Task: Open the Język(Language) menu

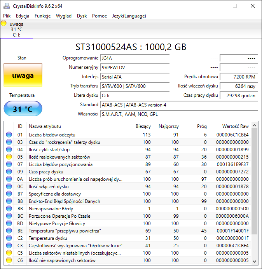Action: pyautogui.click(x=129, y=16)
